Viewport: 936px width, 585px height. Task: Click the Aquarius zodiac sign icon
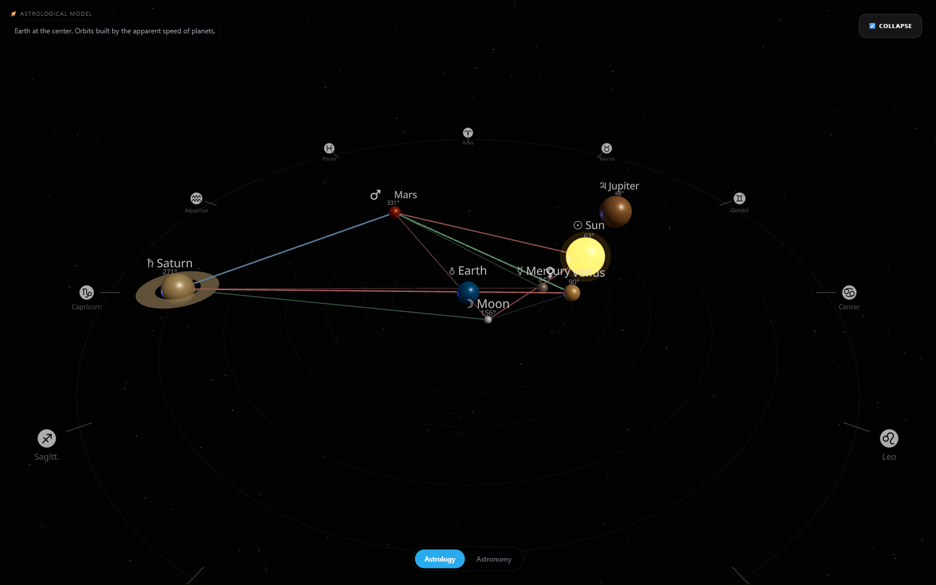[196, 198]
